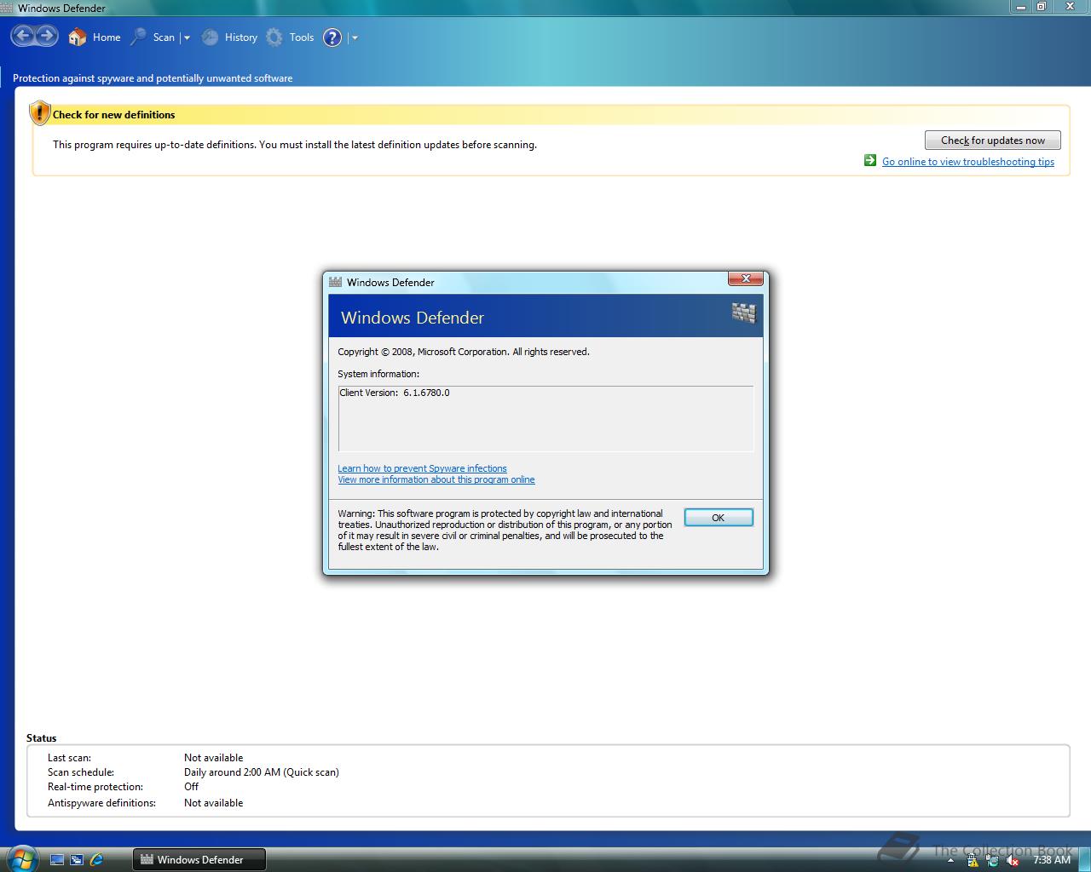Open Learn how to prevent Spyware infections link

pos(422,468)
